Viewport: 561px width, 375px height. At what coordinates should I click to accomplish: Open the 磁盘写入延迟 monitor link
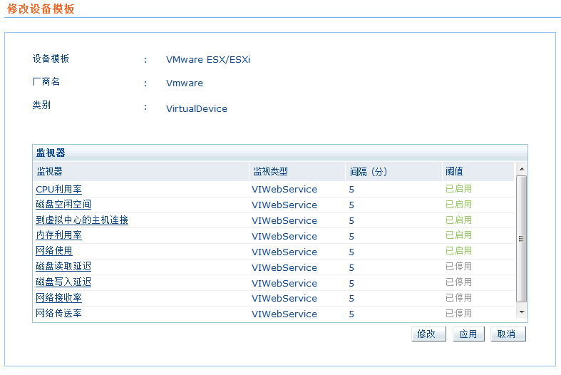click(x=63, y=283)
